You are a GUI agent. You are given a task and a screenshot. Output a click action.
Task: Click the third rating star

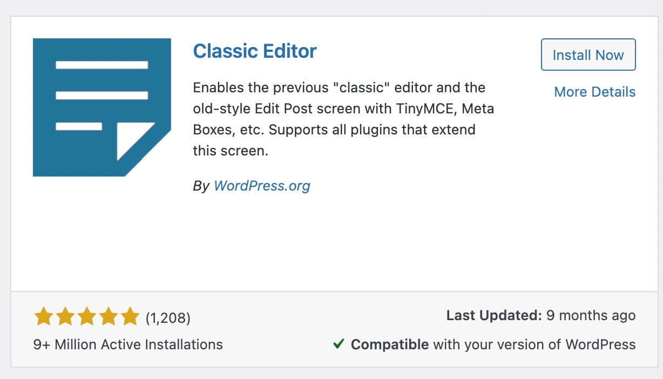coord(86,317)
